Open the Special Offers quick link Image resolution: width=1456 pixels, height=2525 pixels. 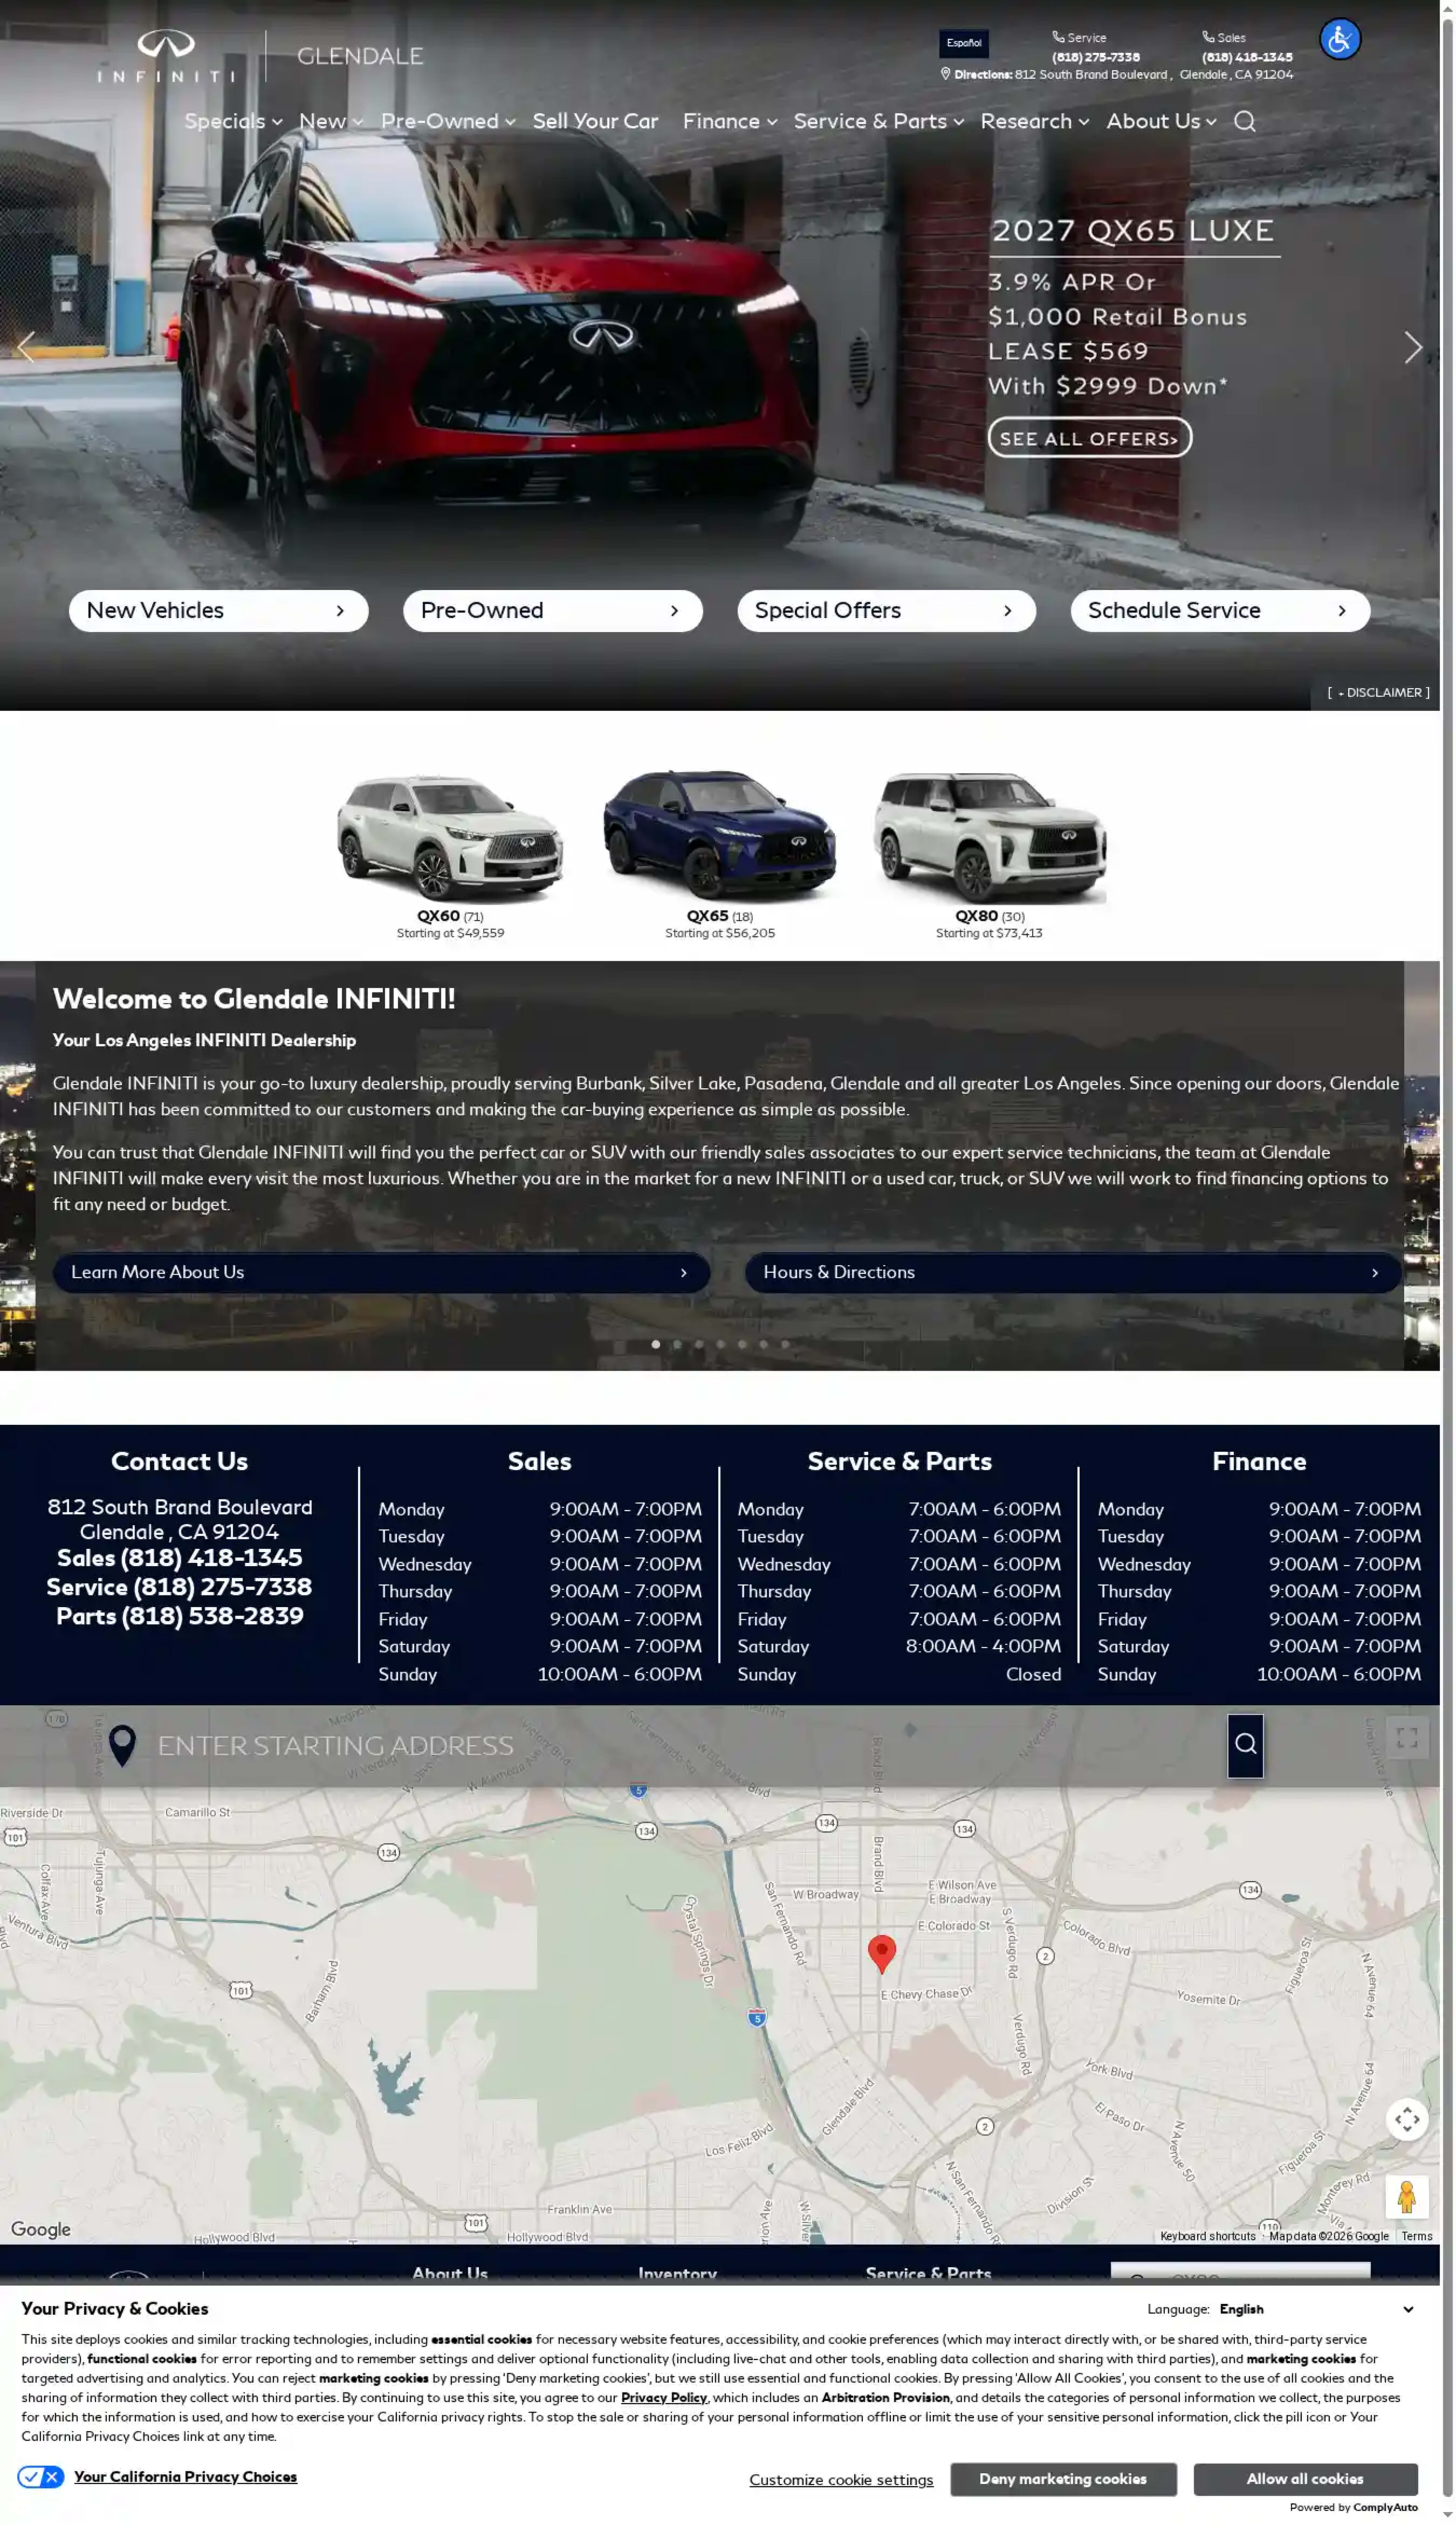[x=886, y=610]
